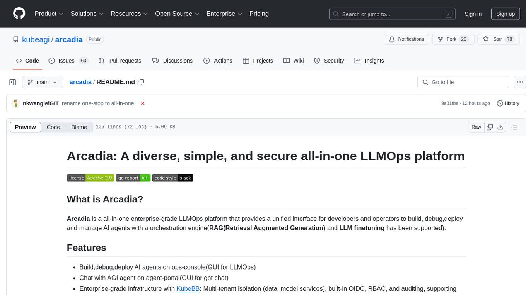Open the Wiki tab

[x=294, y=61]
